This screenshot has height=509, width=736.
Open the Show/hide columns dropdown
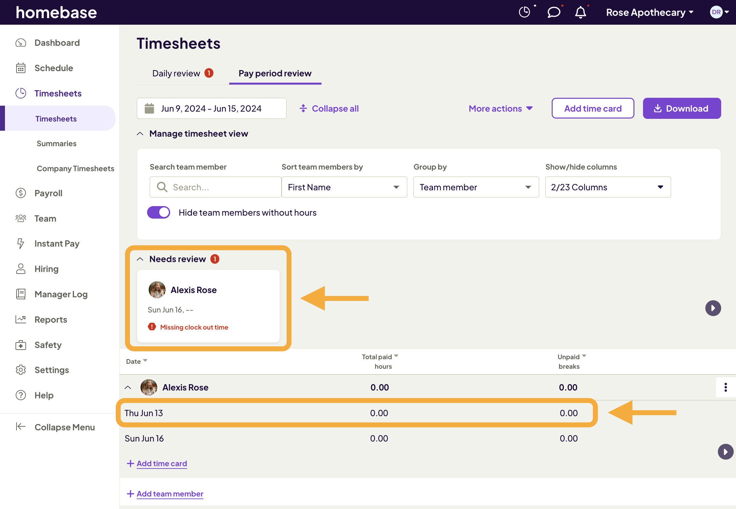(x=608, y=187)
